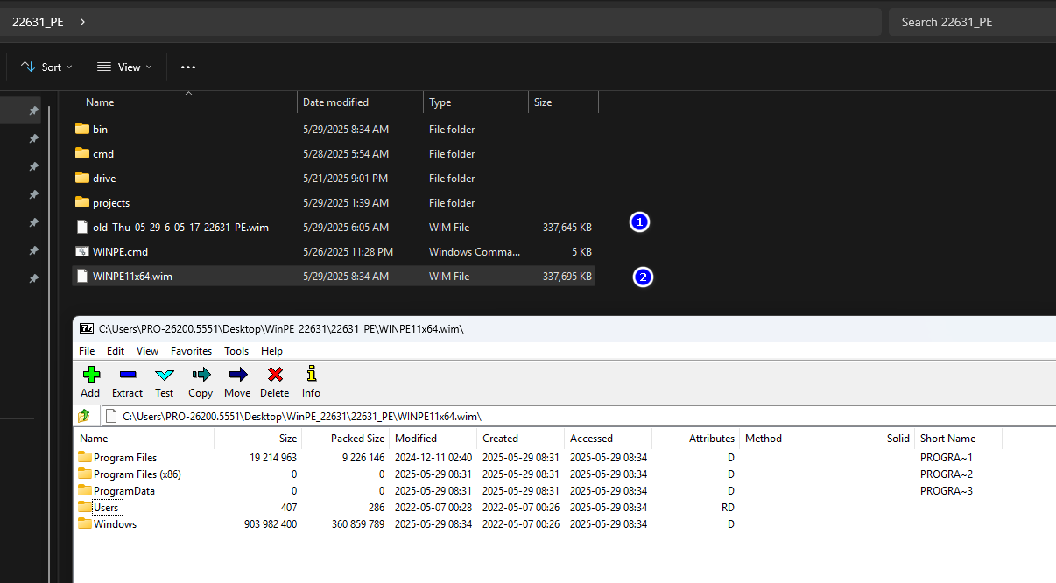Image resolution: width=1056 pixels, height=583 pixels.
Task: Click the RD attribute of Users row
Action: [x=728, y=508]
